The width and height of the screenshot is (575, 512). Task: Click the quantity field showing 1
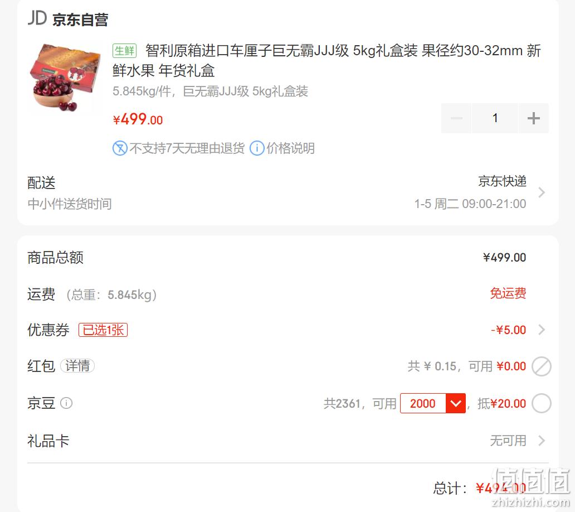[495, 118]
